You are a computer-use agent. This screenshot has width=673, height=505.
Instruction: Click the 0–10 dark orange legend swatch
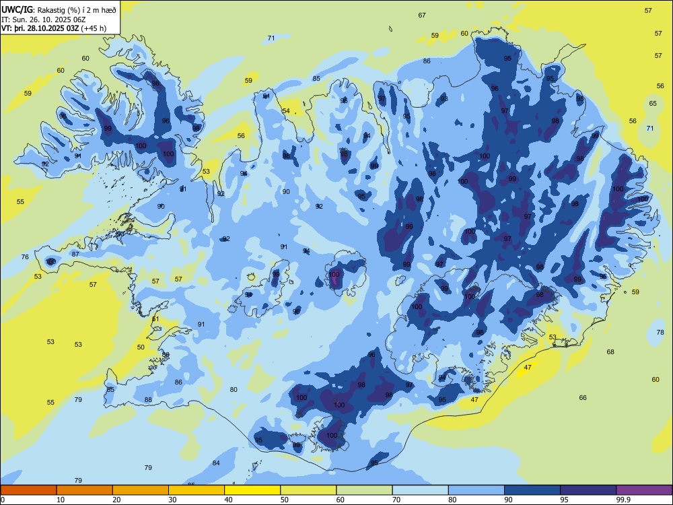pyautogui.click(x=28, y=490)
